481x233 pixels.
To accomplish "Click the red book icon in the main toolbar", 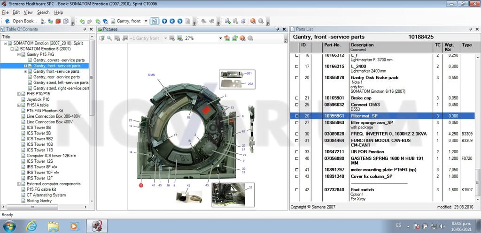I will 58,21.
